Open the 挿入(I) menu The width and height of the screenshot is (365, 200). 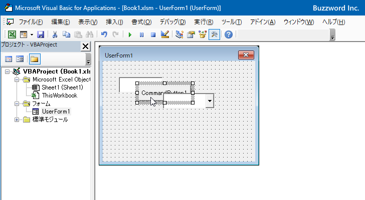[x=114, y=22]
